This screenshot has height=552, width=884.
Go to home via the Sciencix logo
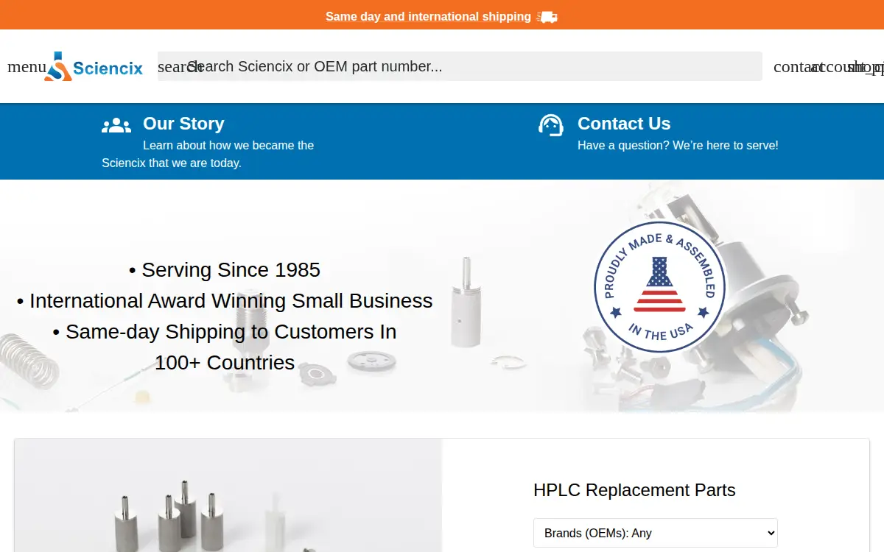(94, 66)
